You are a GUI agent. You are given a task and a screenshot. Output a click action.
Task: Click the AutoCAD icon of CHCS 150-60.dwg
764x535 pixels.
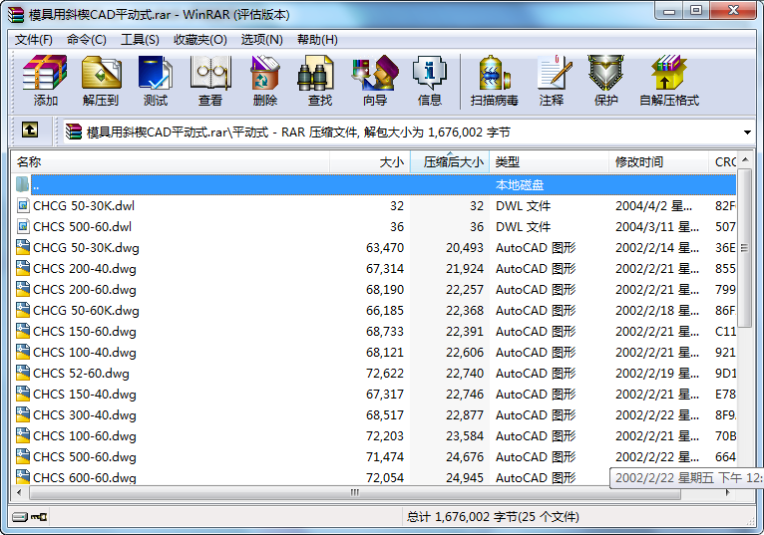[x=23, y=331]
